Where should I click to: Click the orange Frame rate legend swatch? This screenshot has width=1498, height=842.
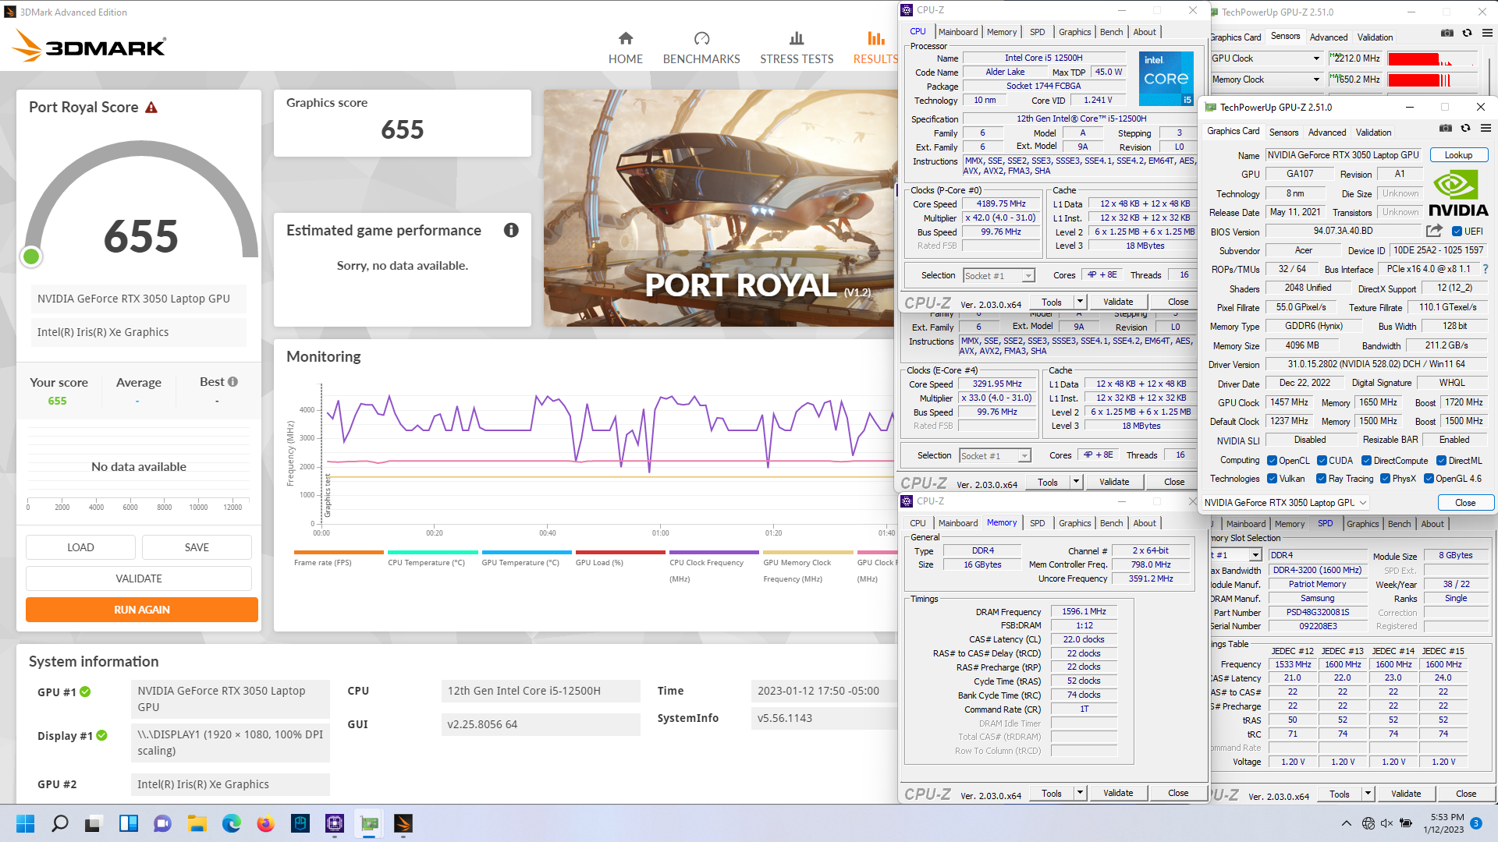pos(339,552)
